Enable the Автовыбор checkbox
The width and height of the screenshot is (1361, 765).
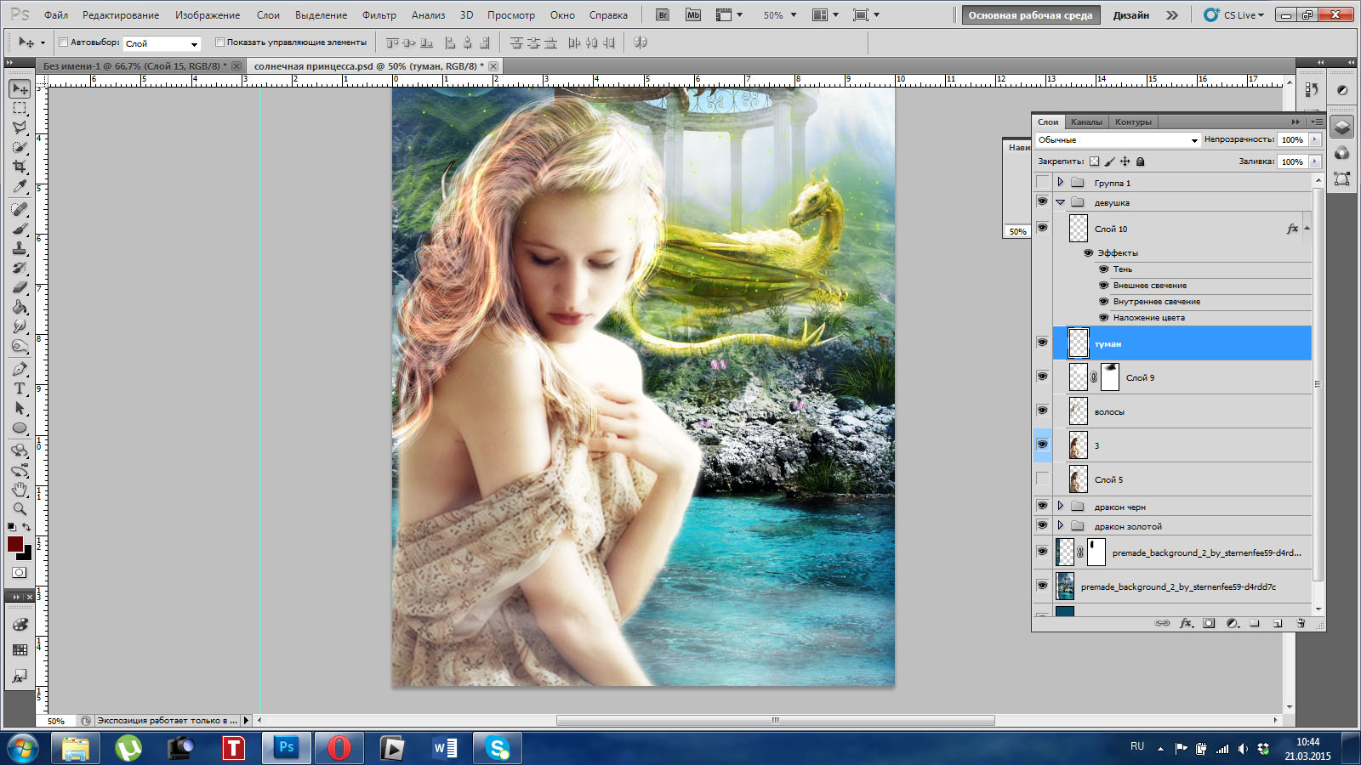click(63, 42)
